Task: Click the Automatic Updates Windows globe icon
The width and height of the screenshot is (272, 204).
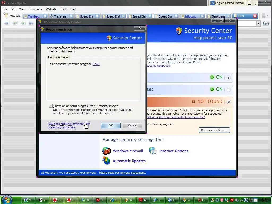Action: coord(106,160)
